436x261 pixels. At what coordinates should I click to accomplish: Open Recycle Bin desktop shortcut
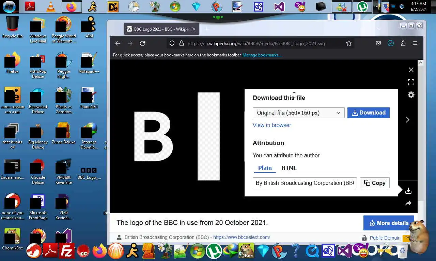pos(13,27)
